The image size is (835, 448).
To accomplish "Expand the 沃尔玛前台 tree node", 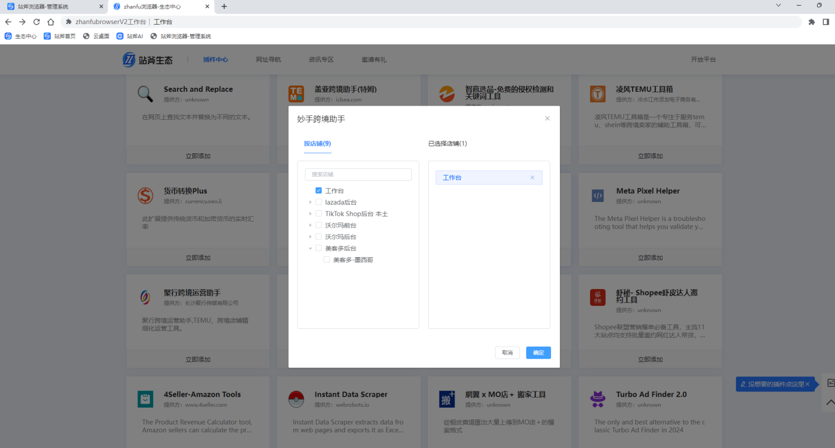I will (310, 225).
